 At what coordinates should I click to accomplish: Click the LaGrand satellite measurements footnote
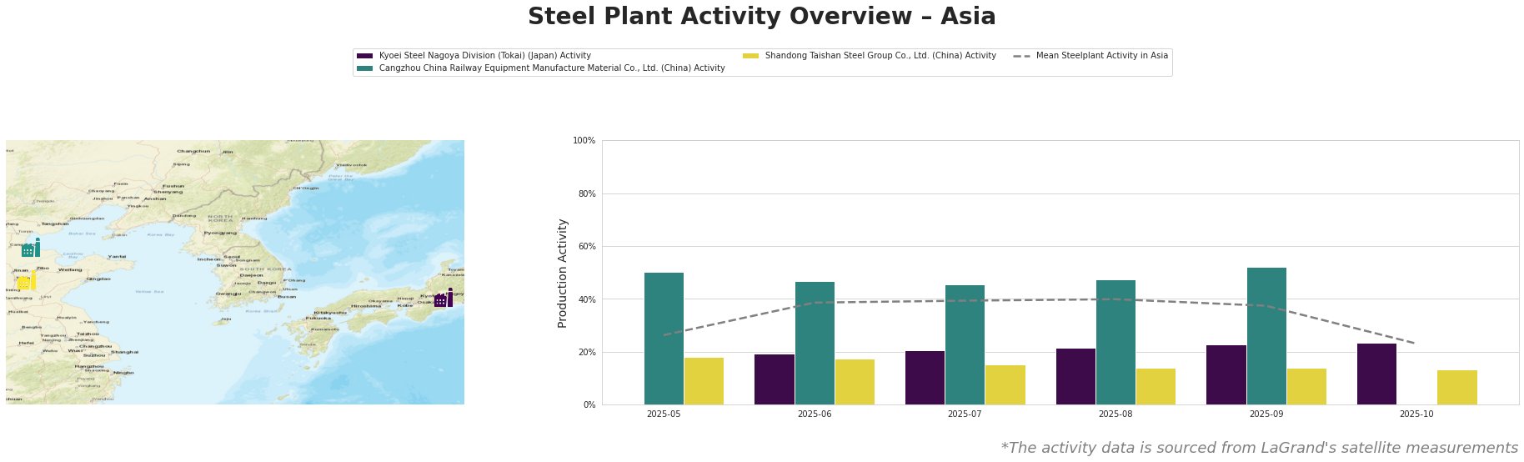1259,448
